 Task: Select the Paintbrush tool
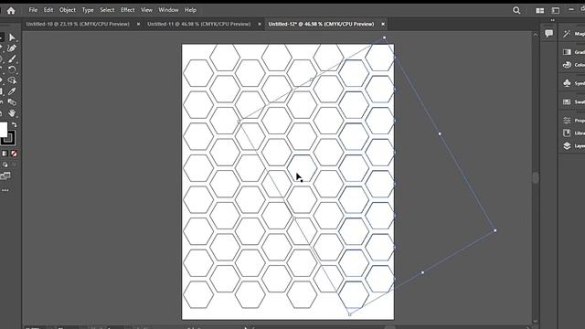12,58
